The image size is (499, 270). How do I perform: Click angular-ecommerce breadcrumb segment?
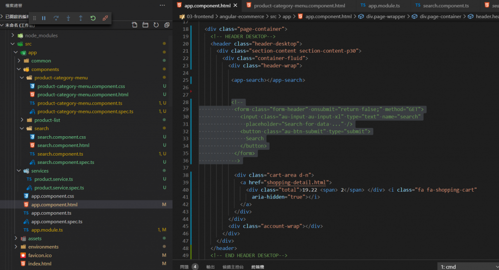click(x=242, y=17)
